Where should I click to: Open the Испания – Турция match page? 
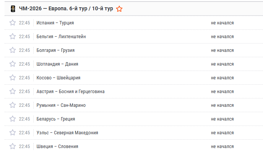[x=55, y=23]
